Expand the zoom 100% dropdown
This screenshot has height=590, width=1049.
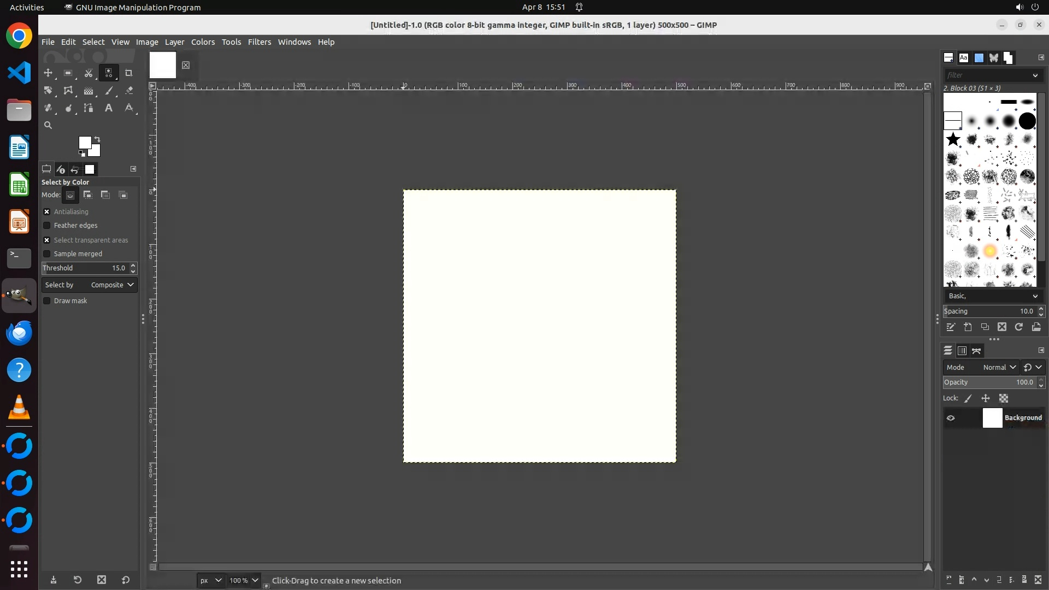pos(255,580)
